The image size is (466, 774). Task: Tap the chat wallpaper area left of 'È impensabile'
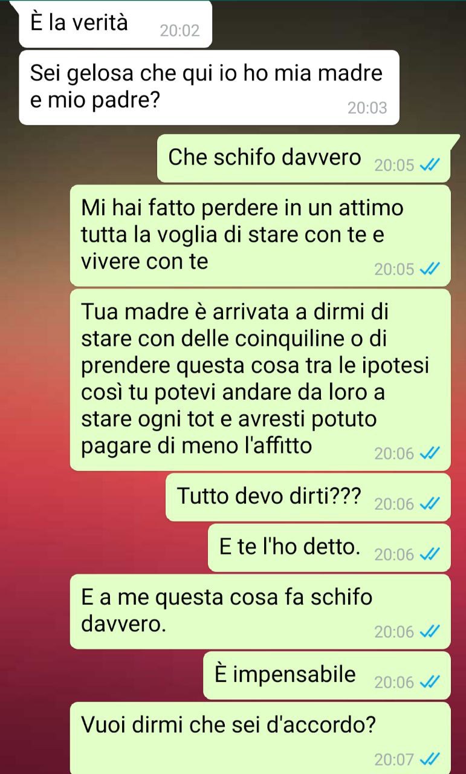102,675
